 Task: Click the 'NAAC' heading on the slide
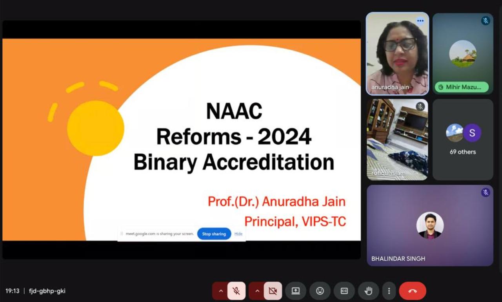tap(234, 111)
